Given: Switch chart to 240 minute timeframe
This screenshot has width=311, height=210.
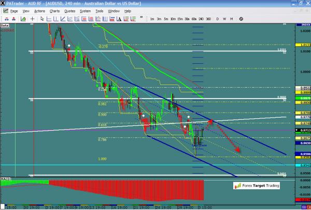Looking at the screenshot, I should 201,19.
